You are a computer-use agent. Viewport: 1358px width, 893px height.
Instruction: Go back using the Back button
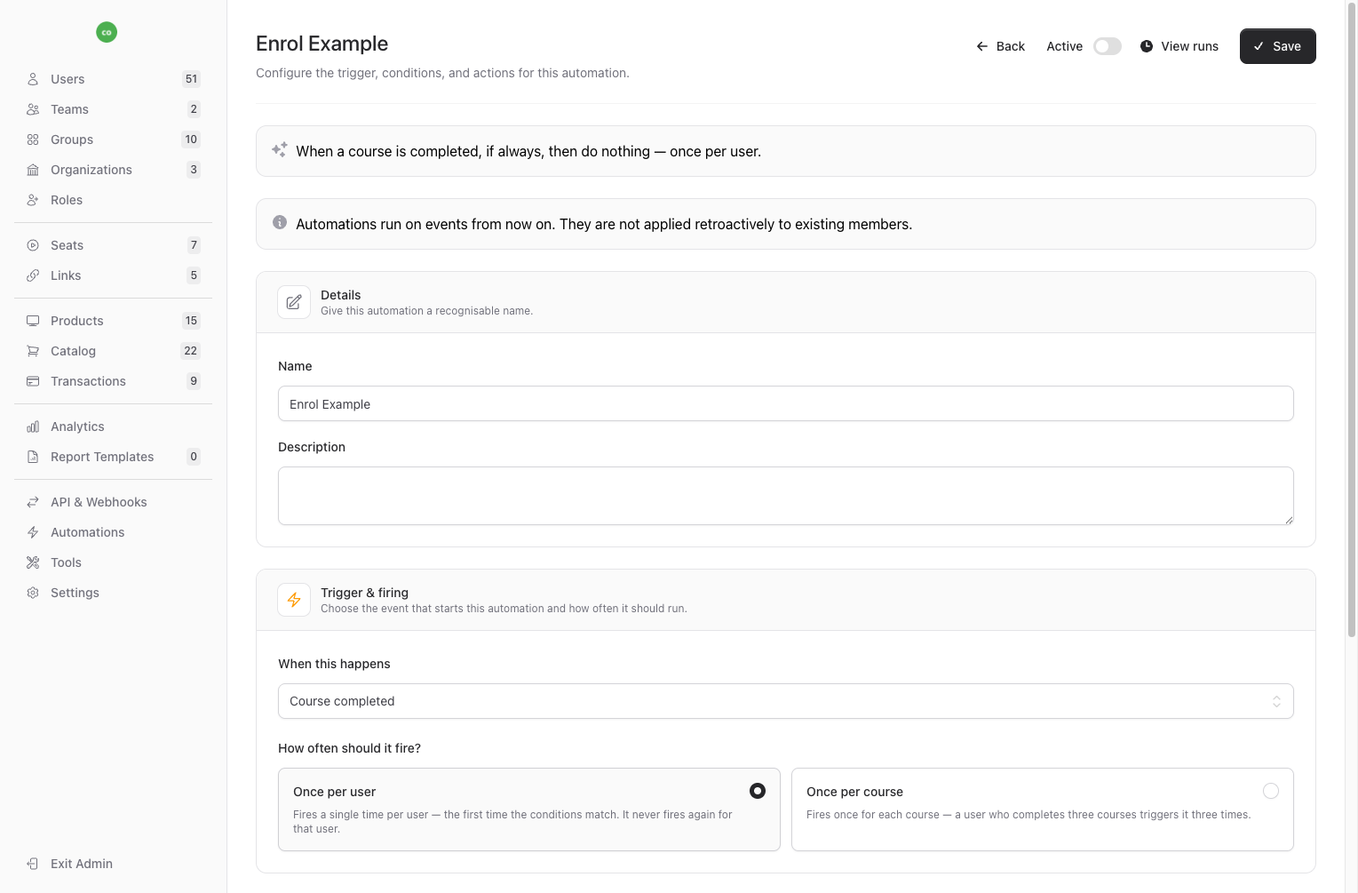pyautogui.click(x=1000, y=46)
